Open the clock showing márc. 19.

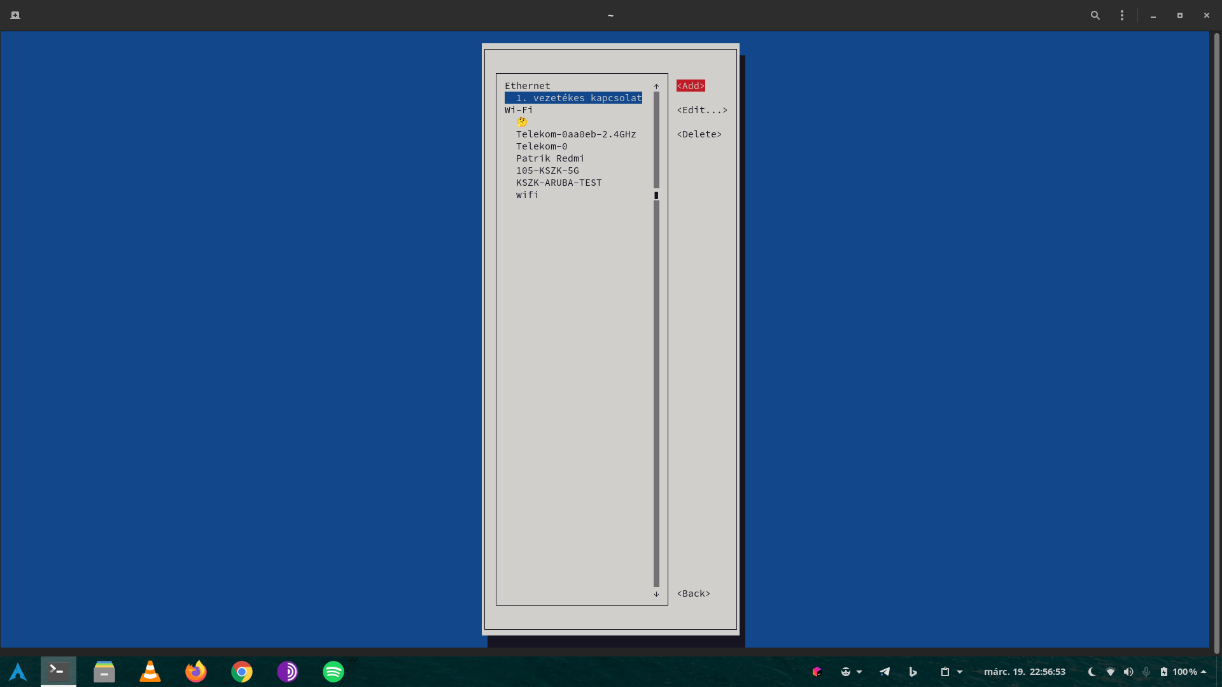(1025, 672)
